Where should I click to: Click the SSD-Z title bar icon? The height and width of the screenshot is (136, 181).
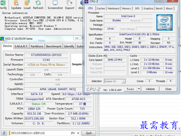pyautogui.click(x=2, y=39)
